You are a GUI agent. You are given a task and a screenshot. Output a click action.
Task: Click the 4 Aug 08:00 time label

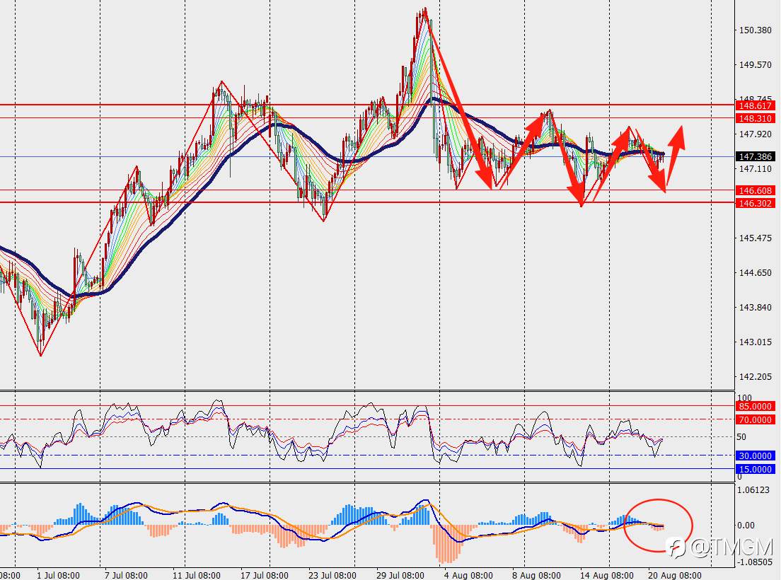468,576
